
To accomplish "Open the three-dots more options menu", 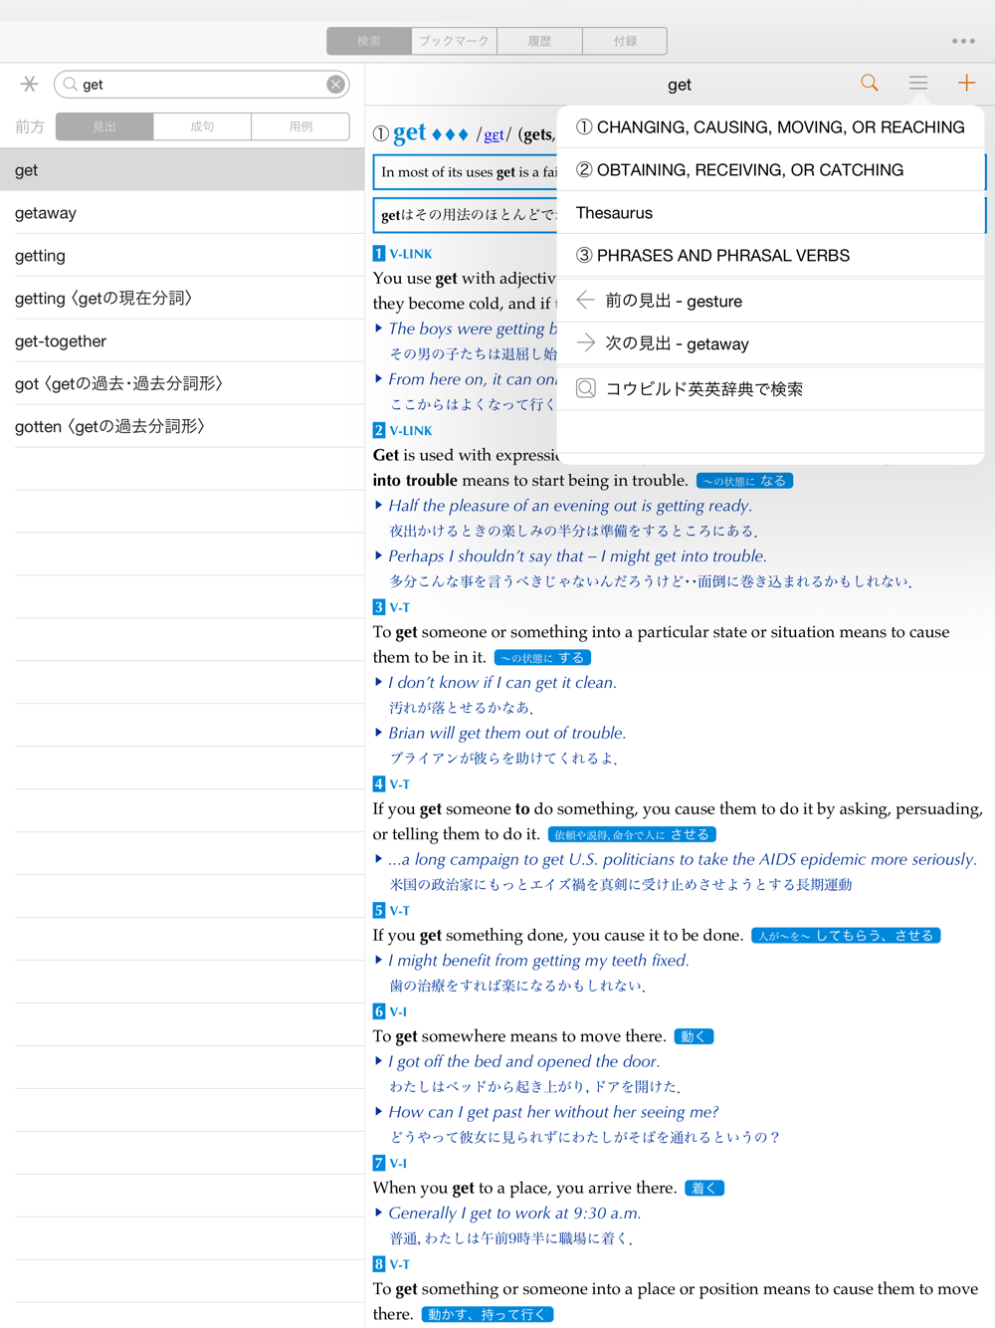I will pos(963,41).
